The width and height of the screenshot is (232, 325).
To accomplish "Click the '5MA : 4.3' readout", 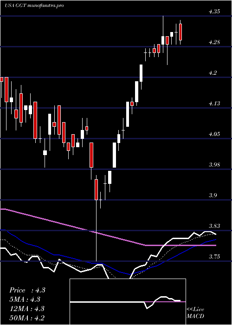I will pyautogui.click(x=25, y=299).
